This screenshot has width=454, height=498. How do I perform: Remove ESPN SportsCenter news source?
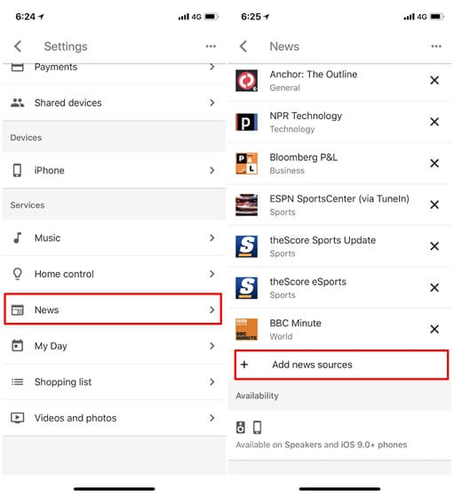pos(434,205)
